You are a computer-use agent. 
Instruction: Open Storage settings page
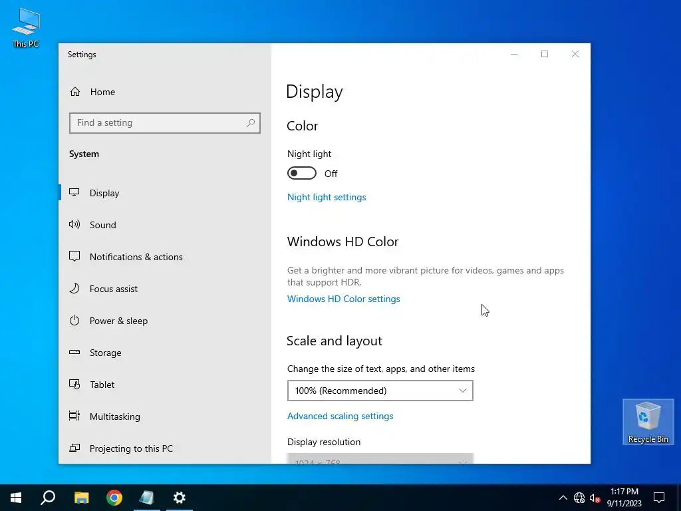tap(106, 353)
